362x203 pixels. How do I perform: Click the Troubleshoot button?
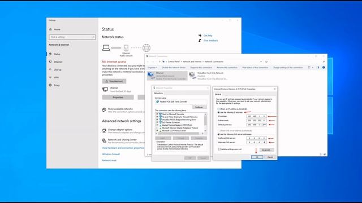(x=114, y=81)
